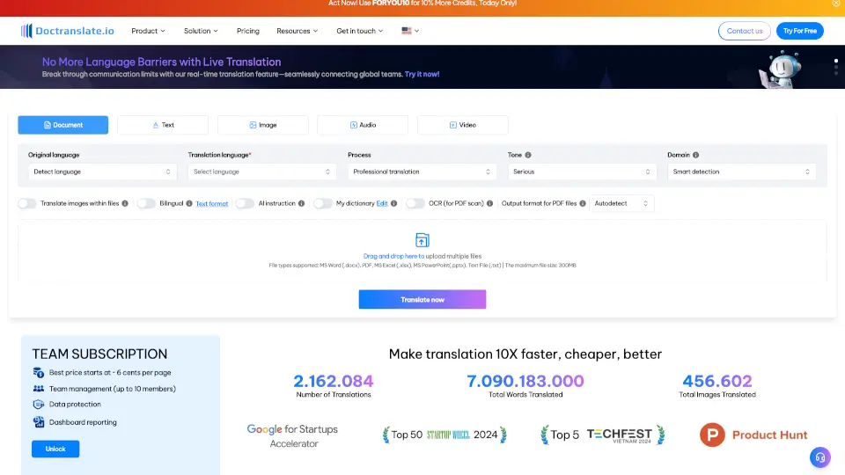The width and height of the screenshot is (845, 475).
Task: Click the Try it now! link
Action: [422, 74]
